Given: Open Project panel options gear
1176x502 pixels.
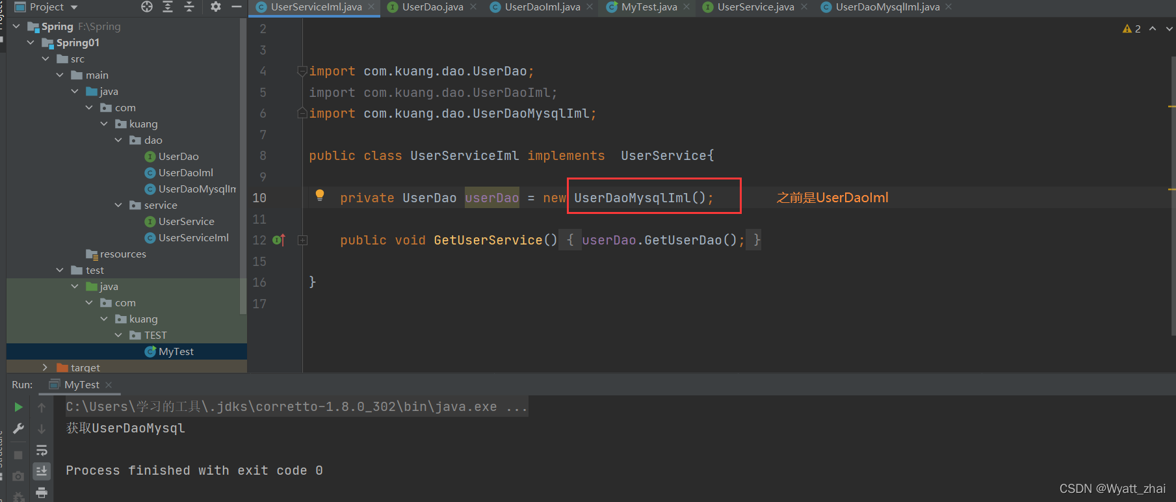Looking at the screenshot, I should pyautogui.click(x=216, y=7).
